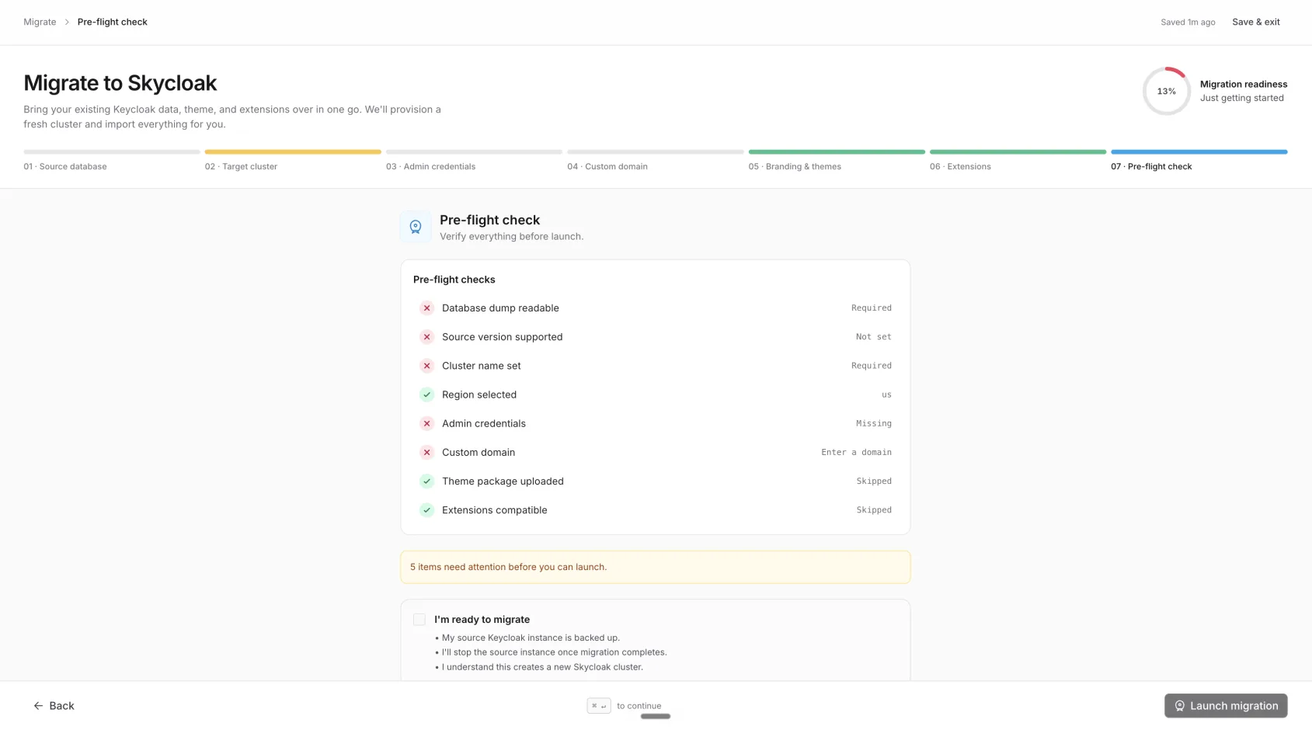1312x730 pixels.
Task: Click the red X beside Cluster name set
Action: click(426, 366)
